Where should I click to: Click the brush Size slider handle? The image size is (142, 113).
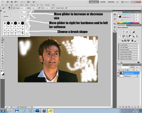pos(11,14)
